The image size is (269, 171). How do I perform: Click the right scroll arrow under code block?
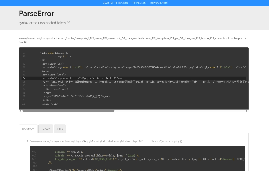point(247,111)
